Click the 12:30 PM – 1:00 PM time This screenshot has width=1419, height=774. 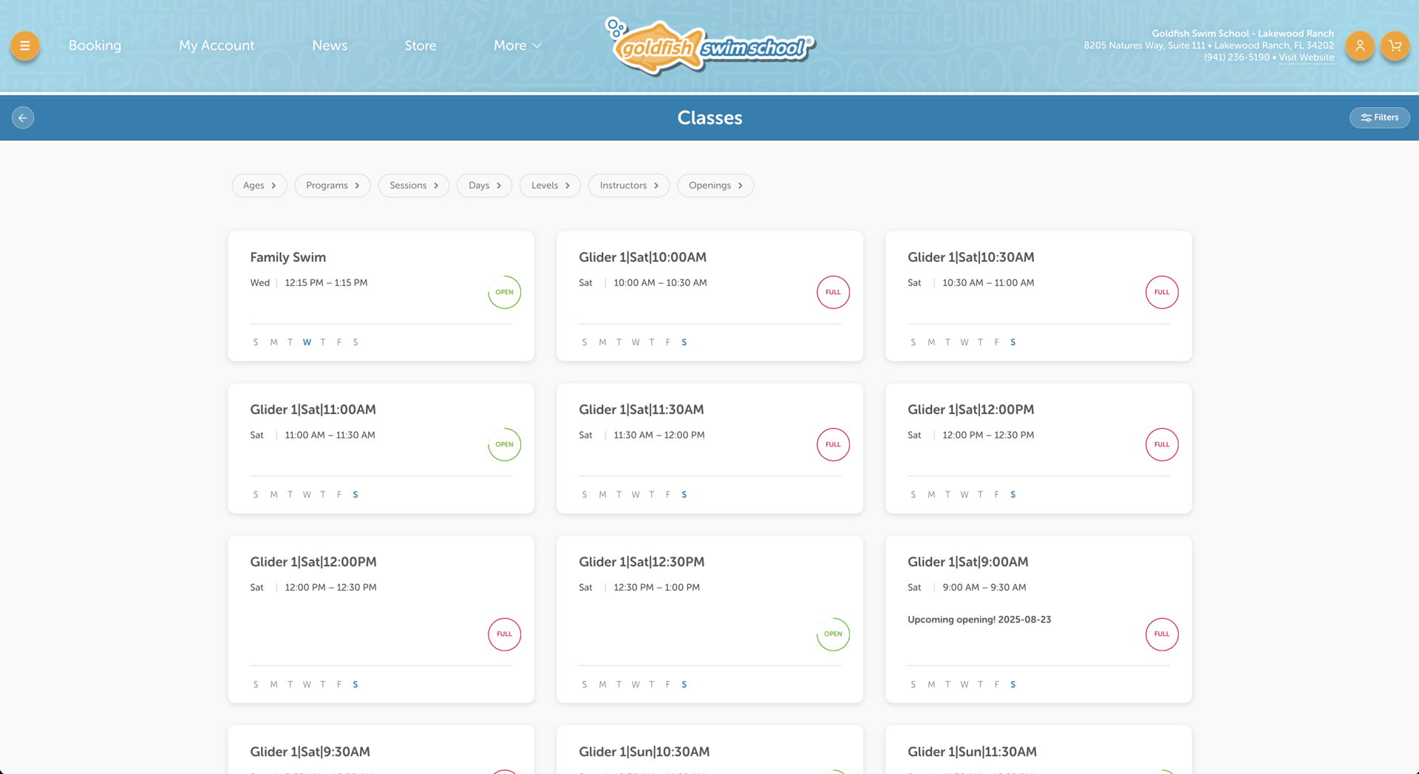(656, 588)
